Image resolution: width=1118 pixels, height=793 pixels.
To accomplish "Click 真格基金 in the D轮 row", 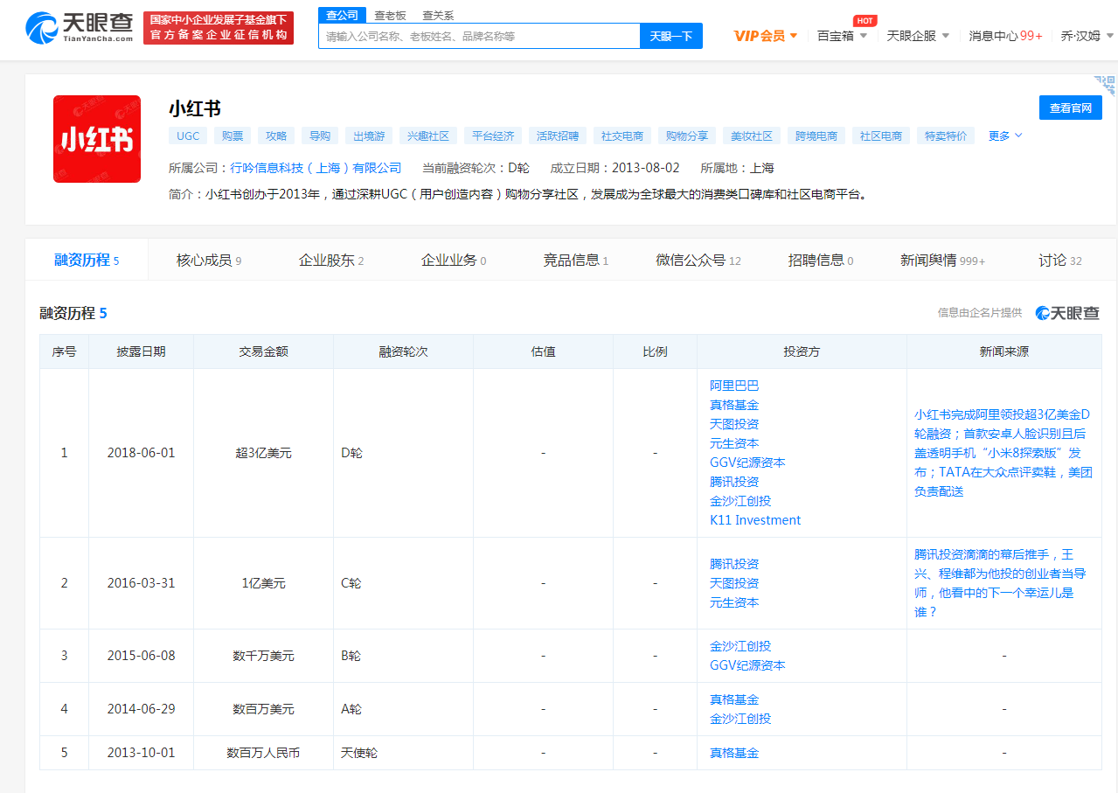I will [734, 405].
